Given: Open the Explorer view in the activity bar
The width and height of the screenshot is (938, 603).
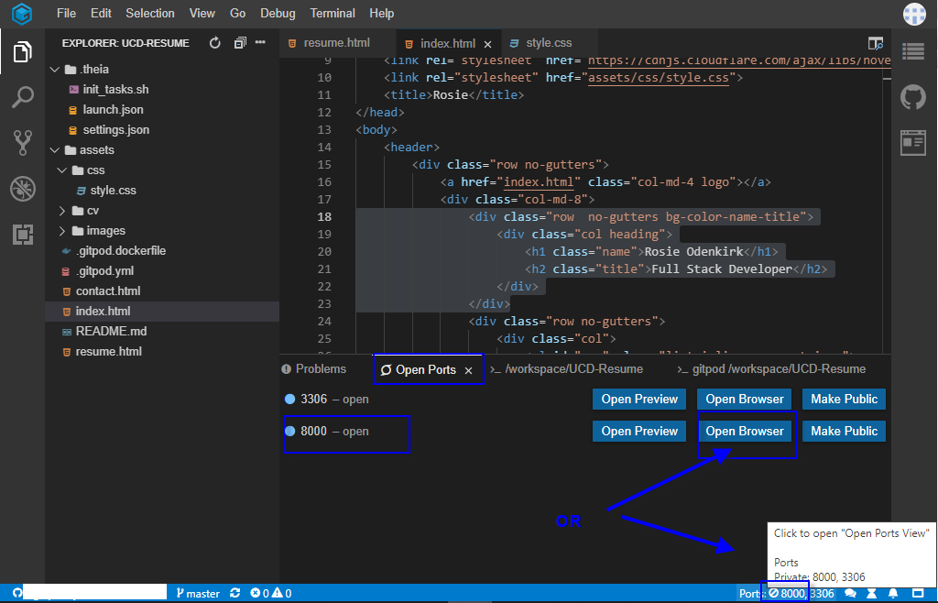Looking at the screenshot, I should (x=22, y=51).
